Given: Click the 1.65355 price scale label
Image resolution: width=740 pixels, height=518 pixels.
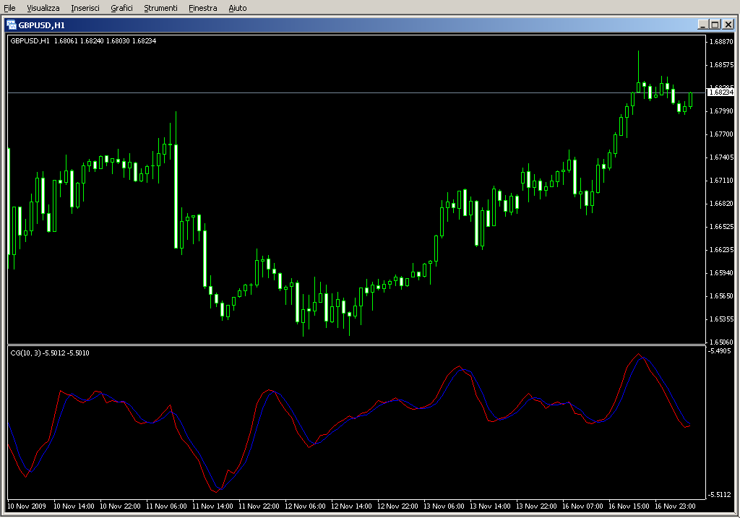Looking at the screenshot, I should pyautogui.click(x=721, y=319).
